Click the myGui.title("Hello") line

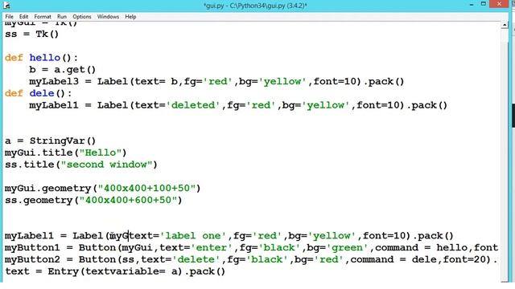click(x=66, y=153)
